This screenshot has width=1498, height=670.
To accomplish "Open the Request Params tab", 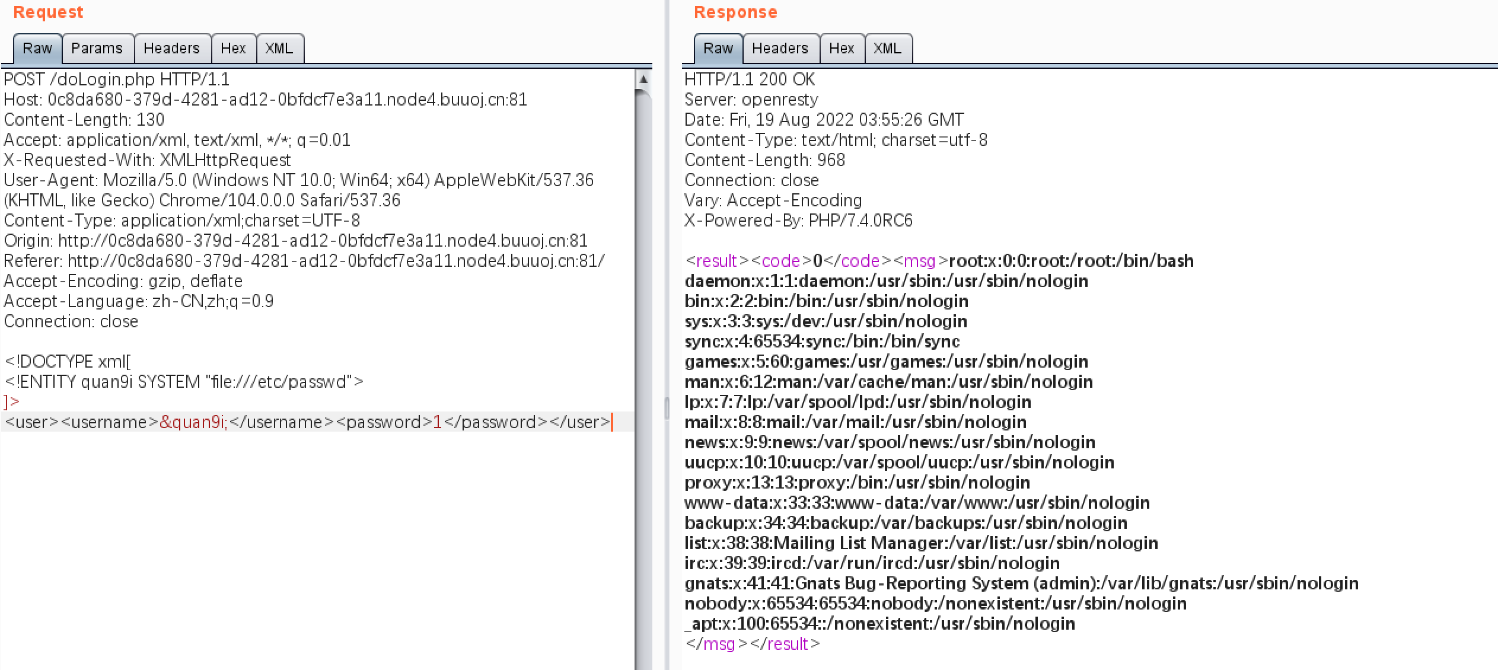I will 97,49.
